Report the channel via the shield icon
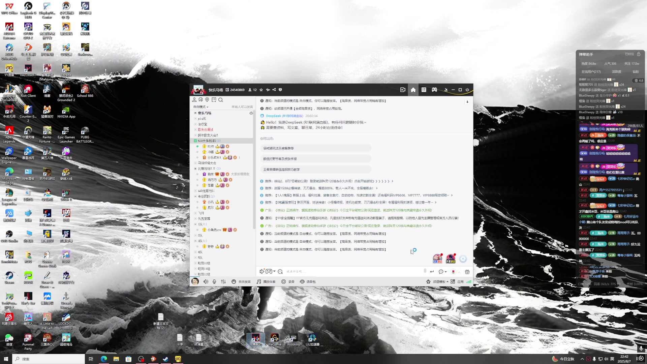This screenshot has width=647, height=364. click(x=280, y=90)
